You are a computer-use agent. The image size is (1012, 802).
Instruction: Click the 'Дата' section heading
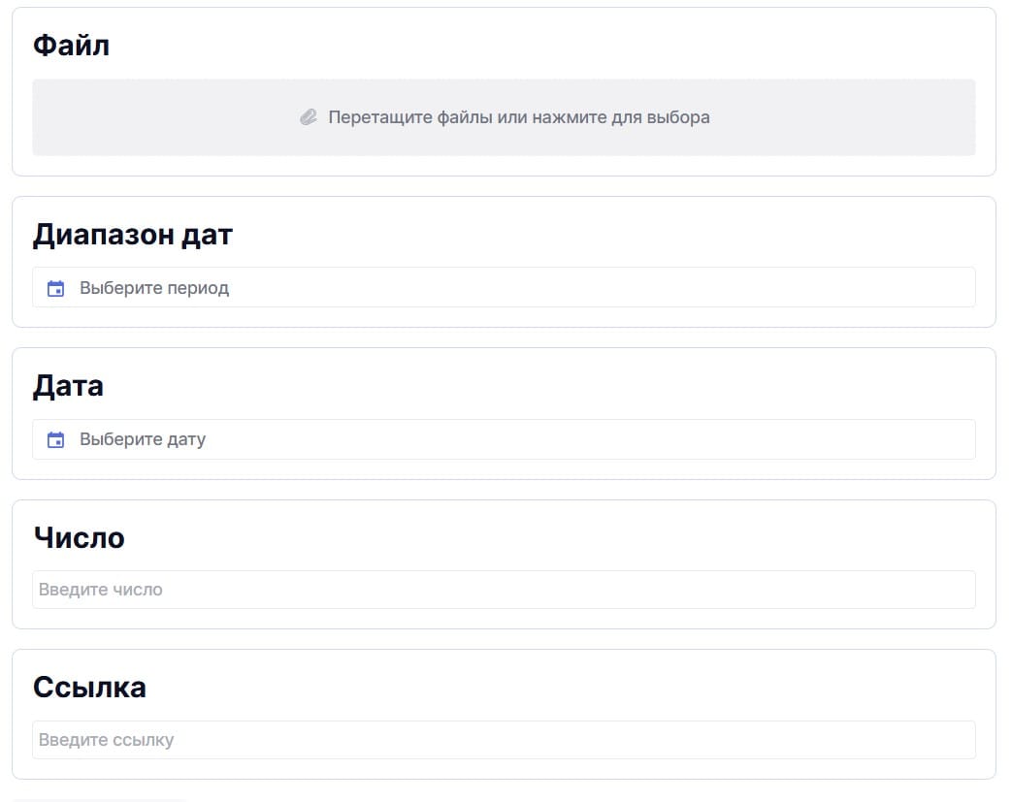68,386
